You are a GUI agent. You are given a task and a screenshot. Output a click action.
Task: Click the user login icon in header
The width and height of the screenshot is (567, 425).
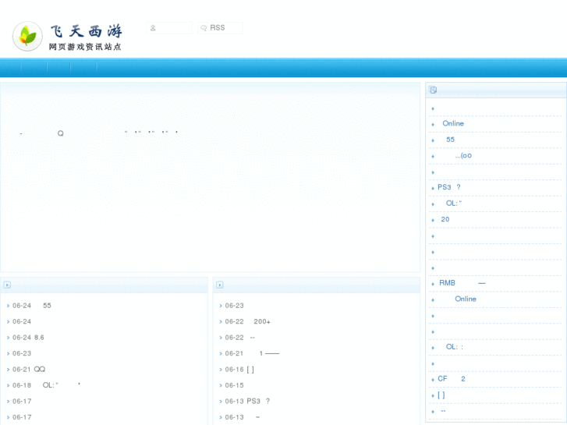click(153, 28)
